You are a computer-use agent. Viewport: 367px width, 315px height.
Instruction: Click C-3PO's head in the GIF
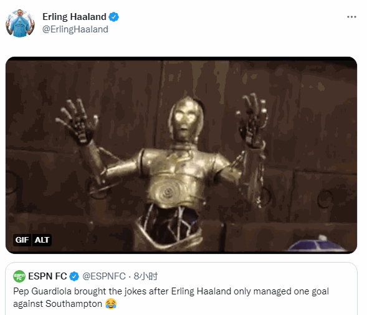(186, 120)
